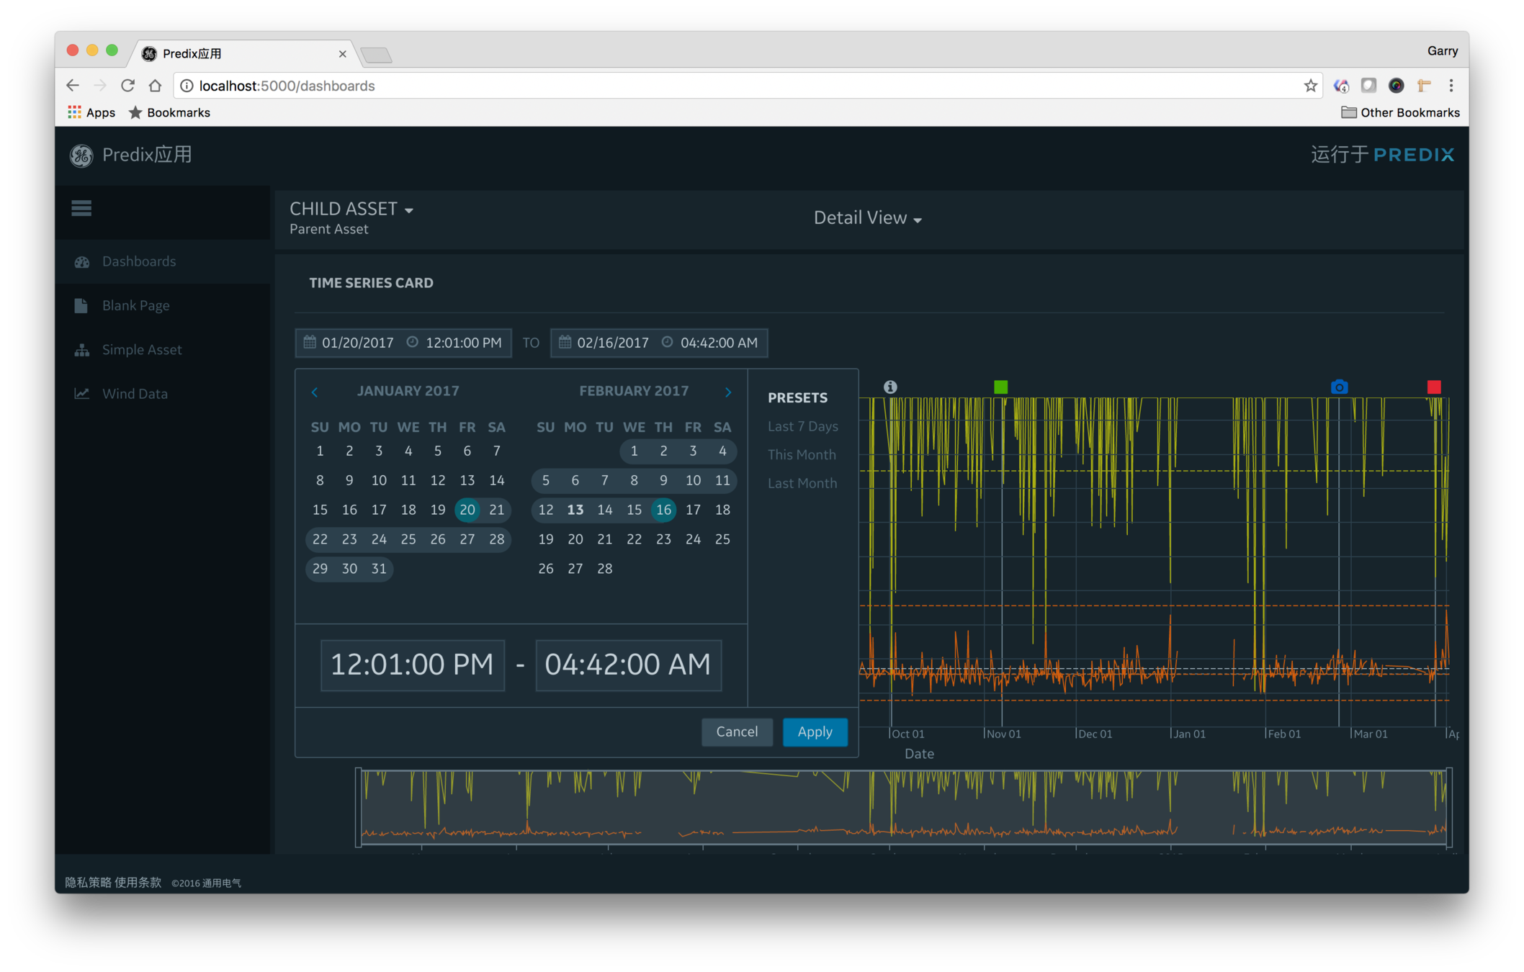Click the end time clock icon
This screenshot has width=1524, height=972.
(x=667, y=342)
